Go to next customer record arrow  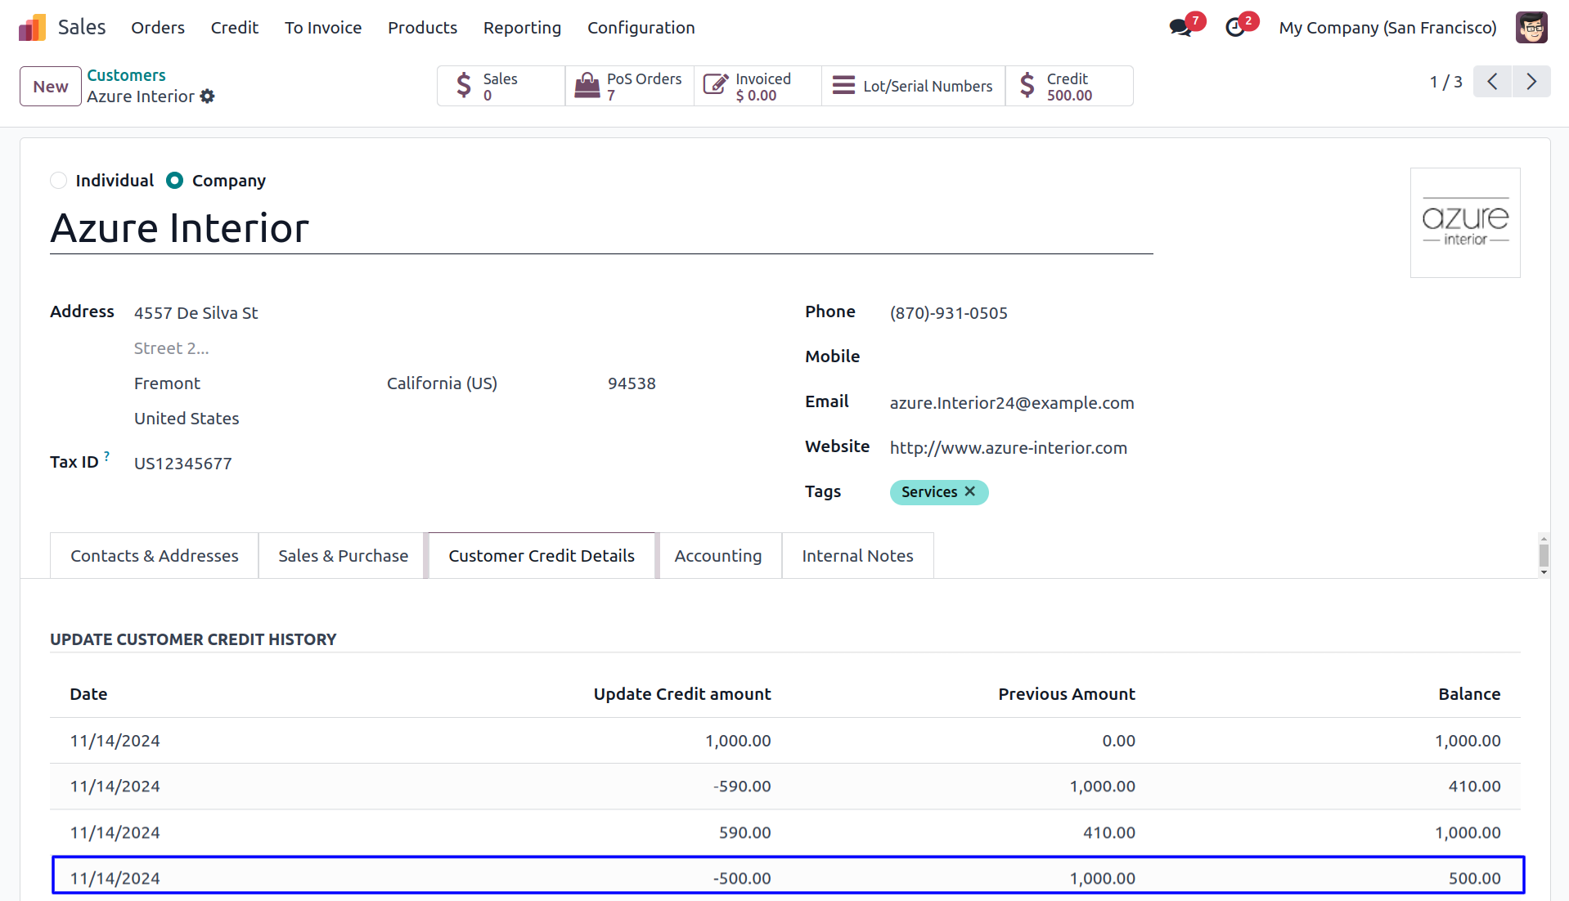coord(1531,82)
